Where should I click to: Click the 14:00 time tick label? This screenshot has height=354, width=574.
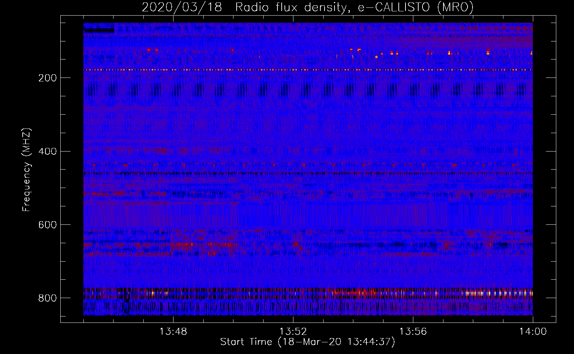point(533,332)
